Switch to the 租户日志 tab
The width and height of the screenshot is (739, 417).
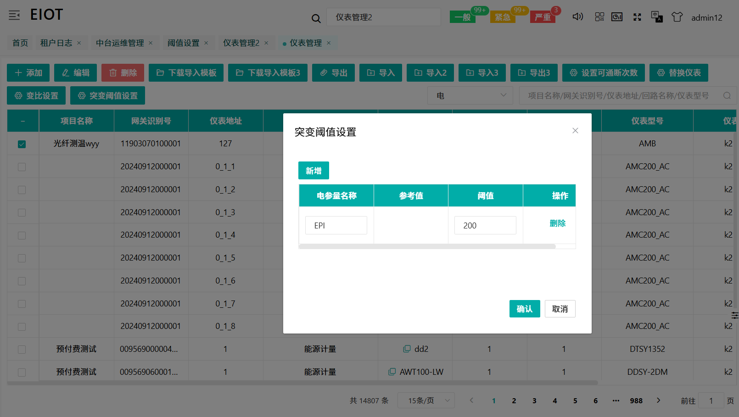pos(56,43)
